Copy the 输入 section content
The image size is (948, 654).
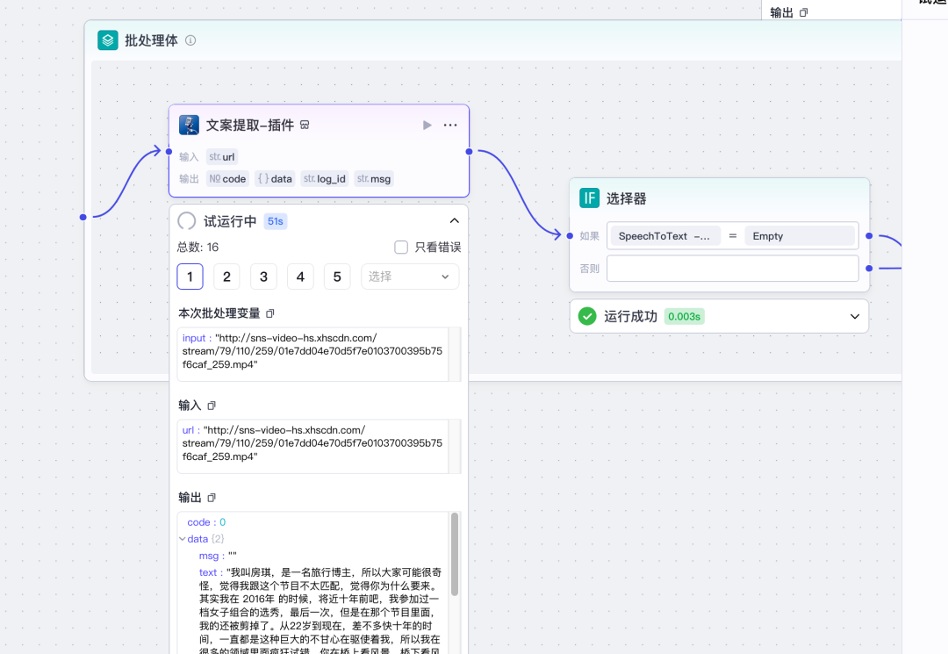[211, 406]
